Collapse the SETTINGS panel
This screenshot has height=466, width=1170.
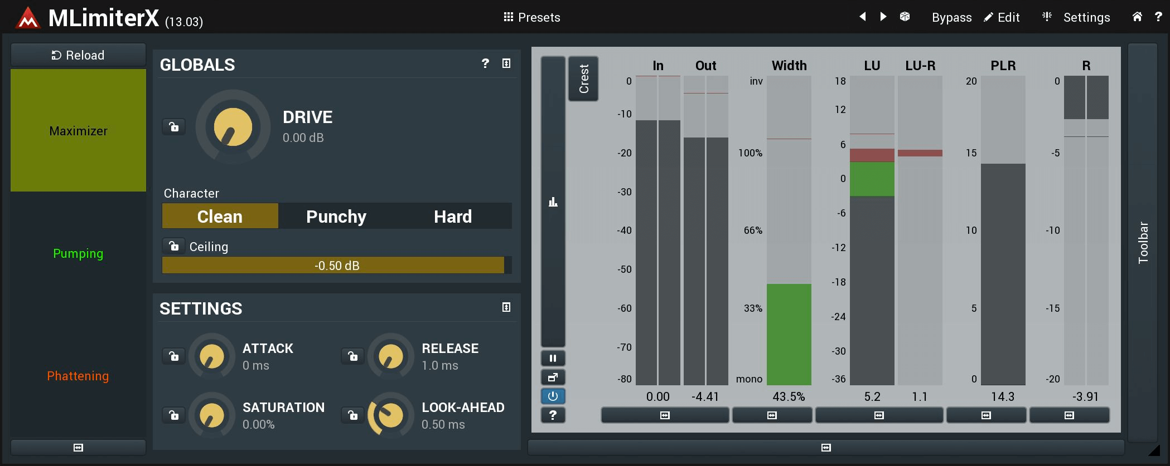pos(506,307)
